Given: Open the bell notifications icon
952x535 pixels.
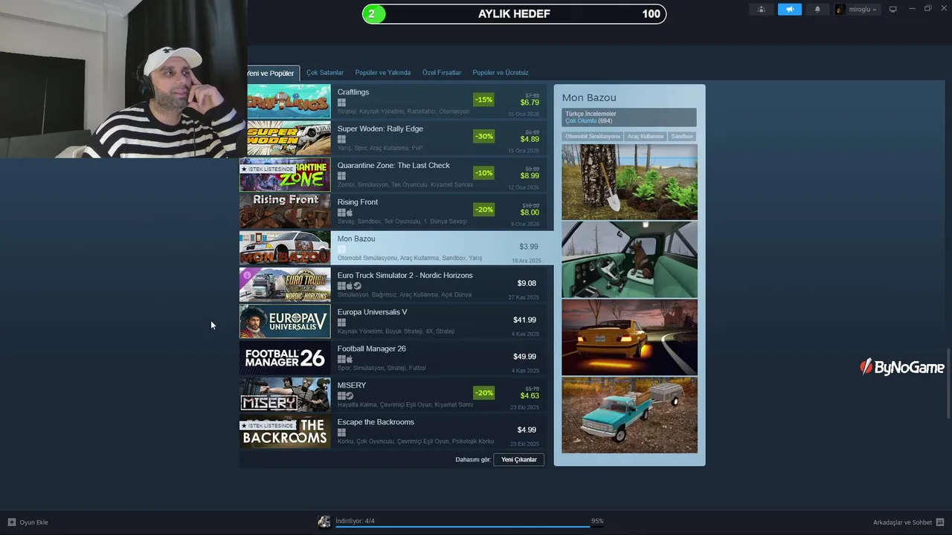Looking at the screenshot, I should click(817, 10).
